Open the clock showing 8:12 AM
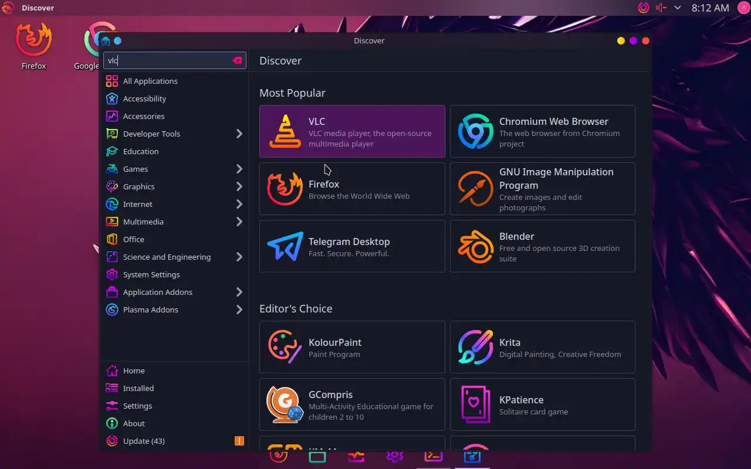 710,8
